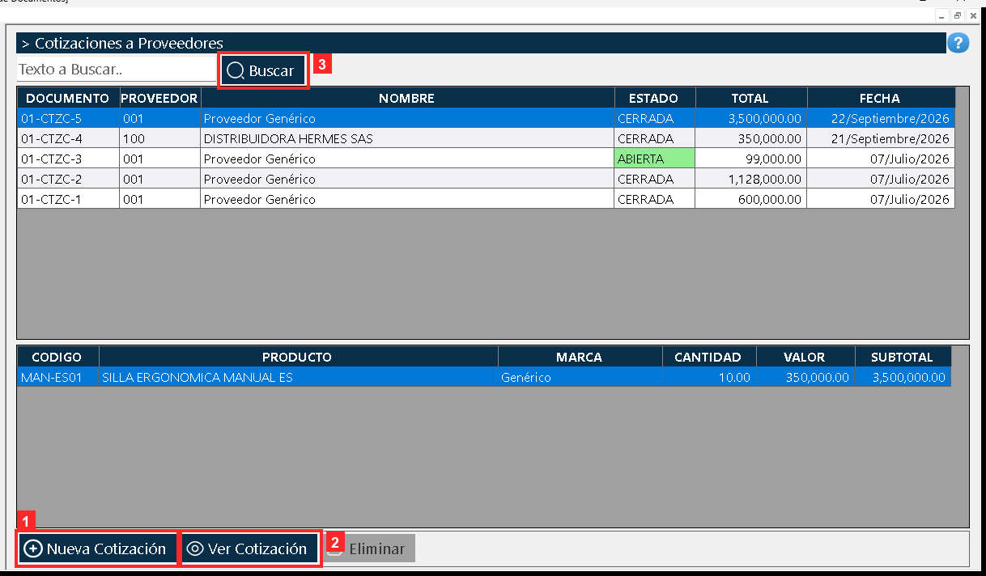This screenshot has width=986, height=576.
Task: Click the green ABIERTA status cell
Action: pos(654,159)
